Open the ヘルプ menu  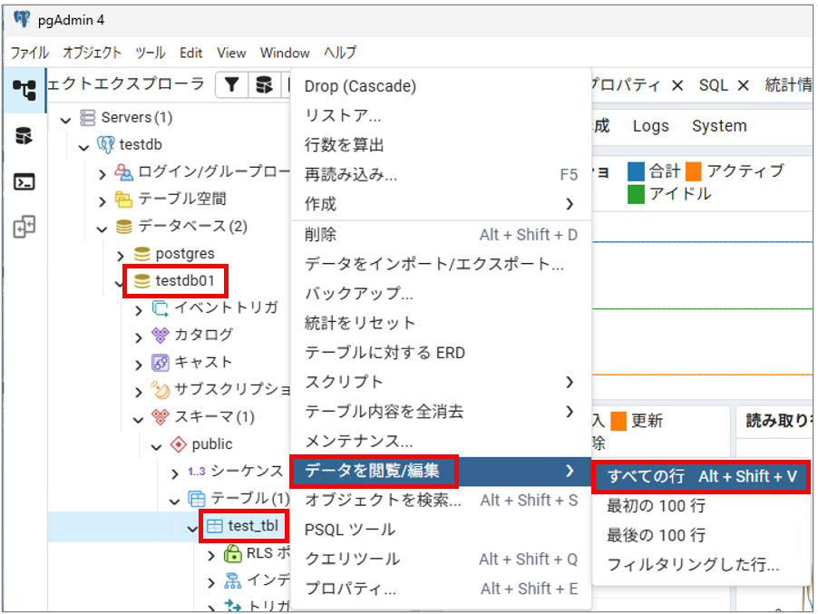340,53
